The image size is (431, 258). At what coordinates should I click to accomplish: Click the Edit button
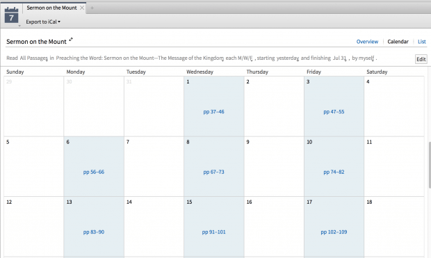coord(421,59)
